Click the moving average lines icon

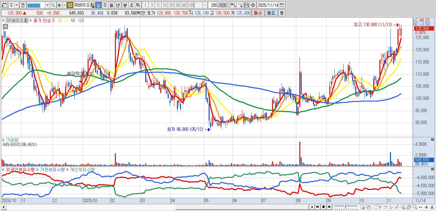tap(386, 207)
